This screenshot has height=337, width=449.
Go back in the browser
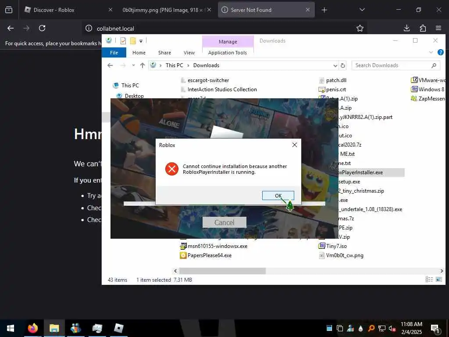pos(11,28)
